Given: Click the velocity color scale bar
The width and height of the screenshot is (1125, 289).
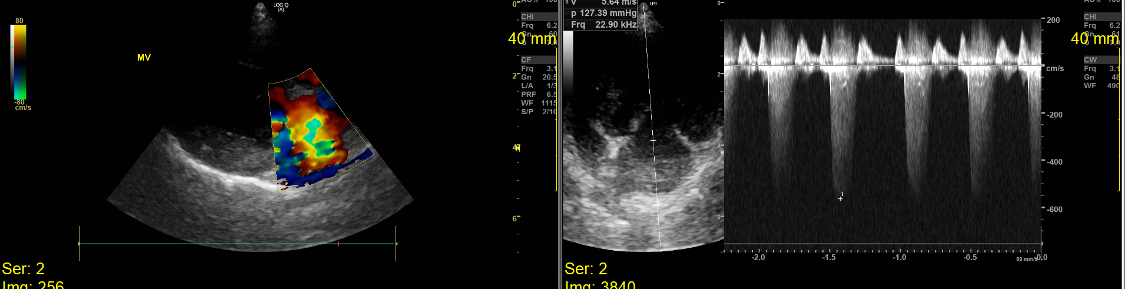Looking at the screenshot, I should [19, 61].
